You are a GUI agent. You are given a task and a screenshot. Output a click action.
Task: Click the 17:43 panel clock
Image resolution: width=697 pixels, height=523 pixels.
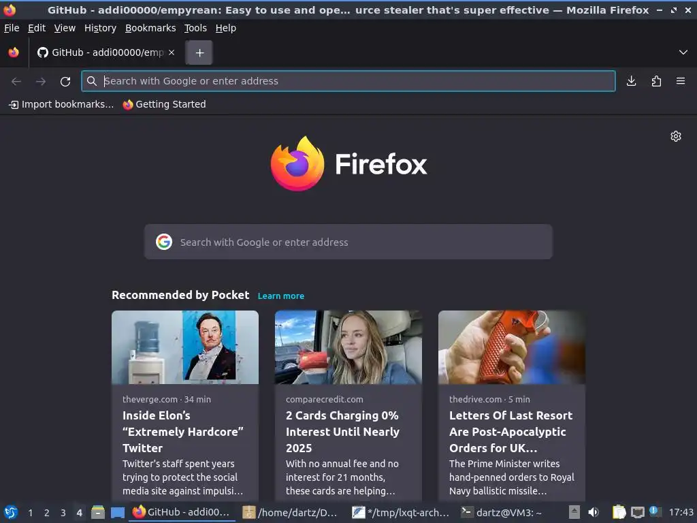[x=681, y=513]
